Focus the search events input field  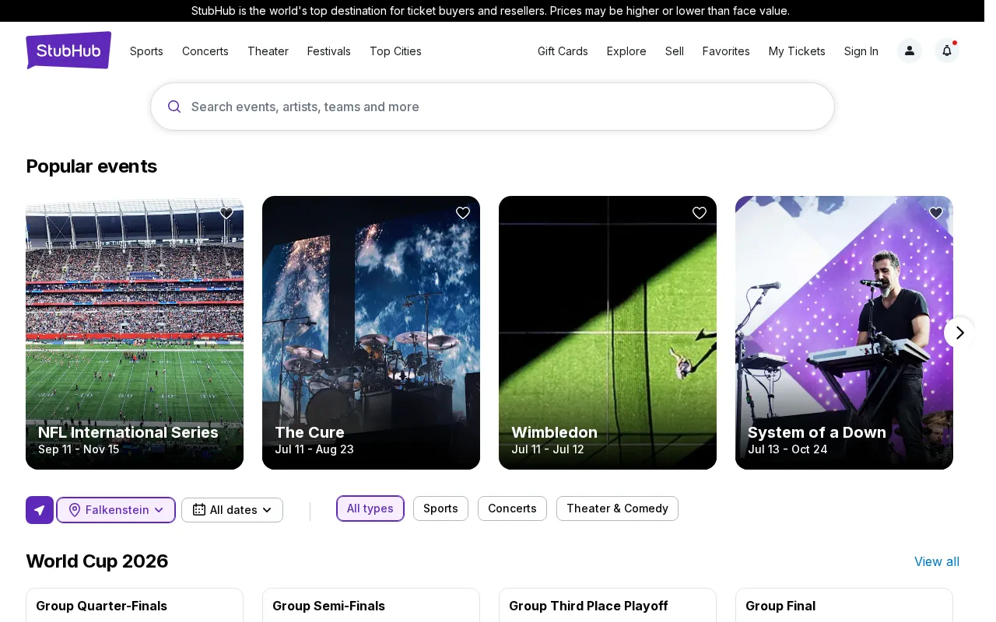point(493,107)
